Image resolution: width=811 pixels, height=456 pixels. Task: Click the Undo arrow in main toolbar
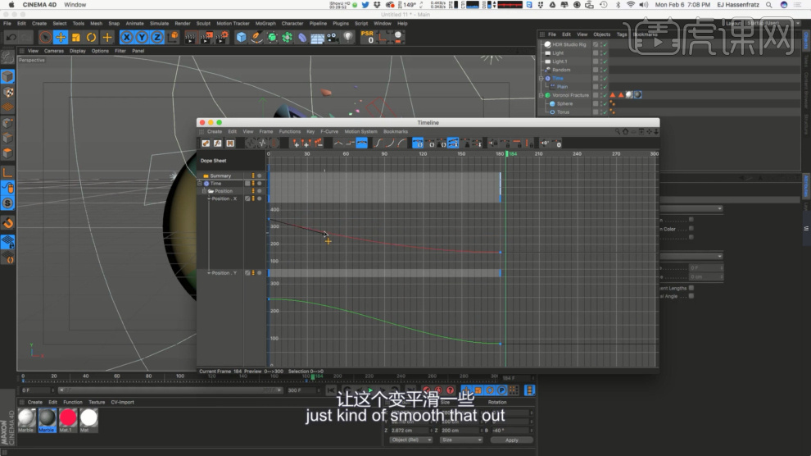click(11, 37)
